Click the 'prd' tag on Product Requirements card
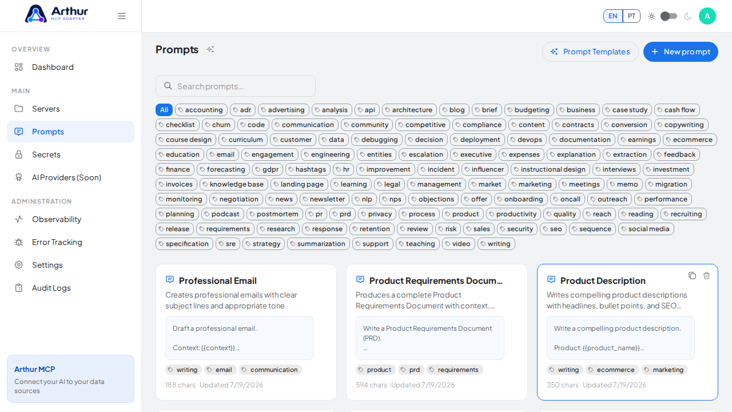 (411, 370)
